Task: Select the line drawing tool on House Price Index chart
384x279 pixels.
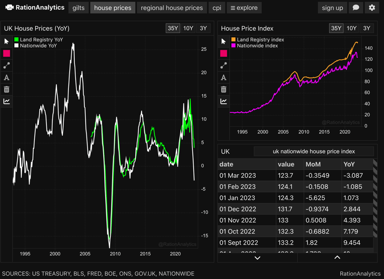Action: [224, 66]
